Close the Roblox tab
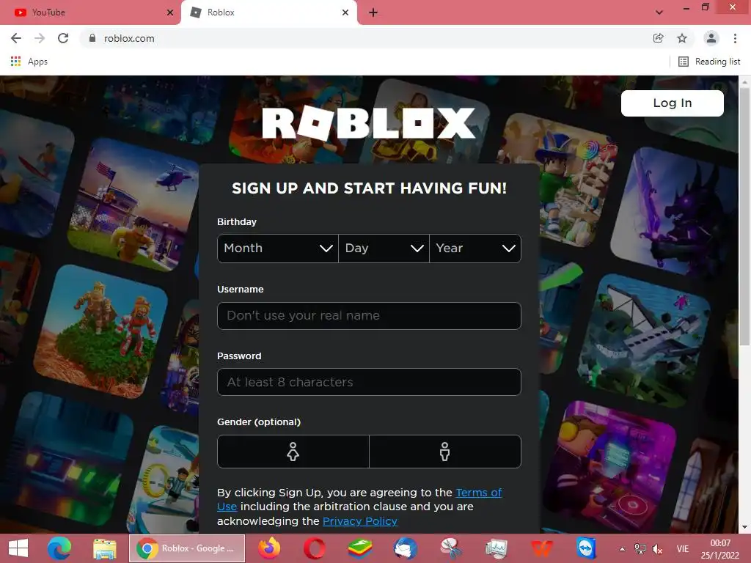 [345, 12]
